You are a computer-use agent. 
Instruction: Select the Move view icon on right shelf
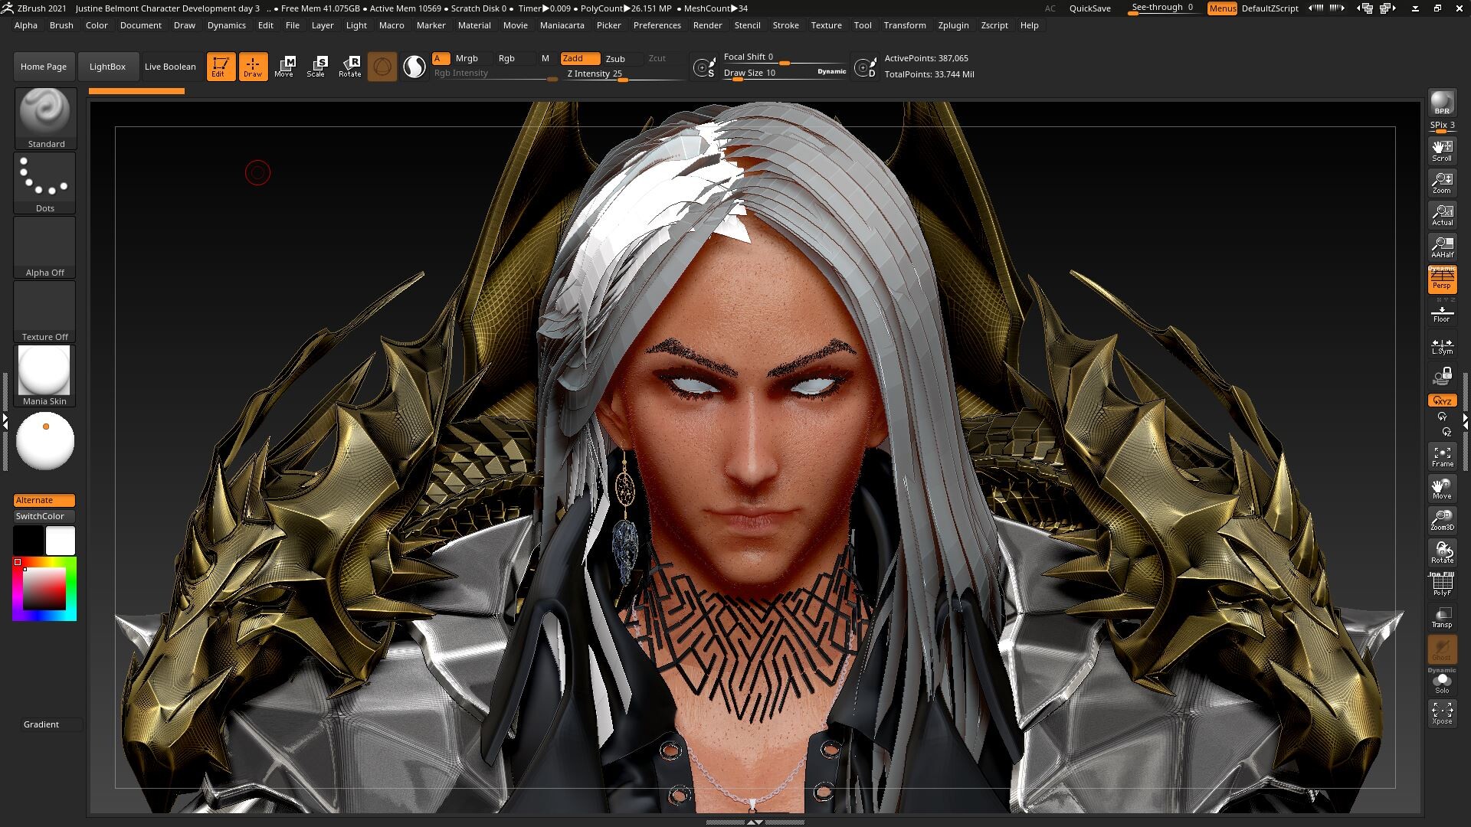point(1442,488)
